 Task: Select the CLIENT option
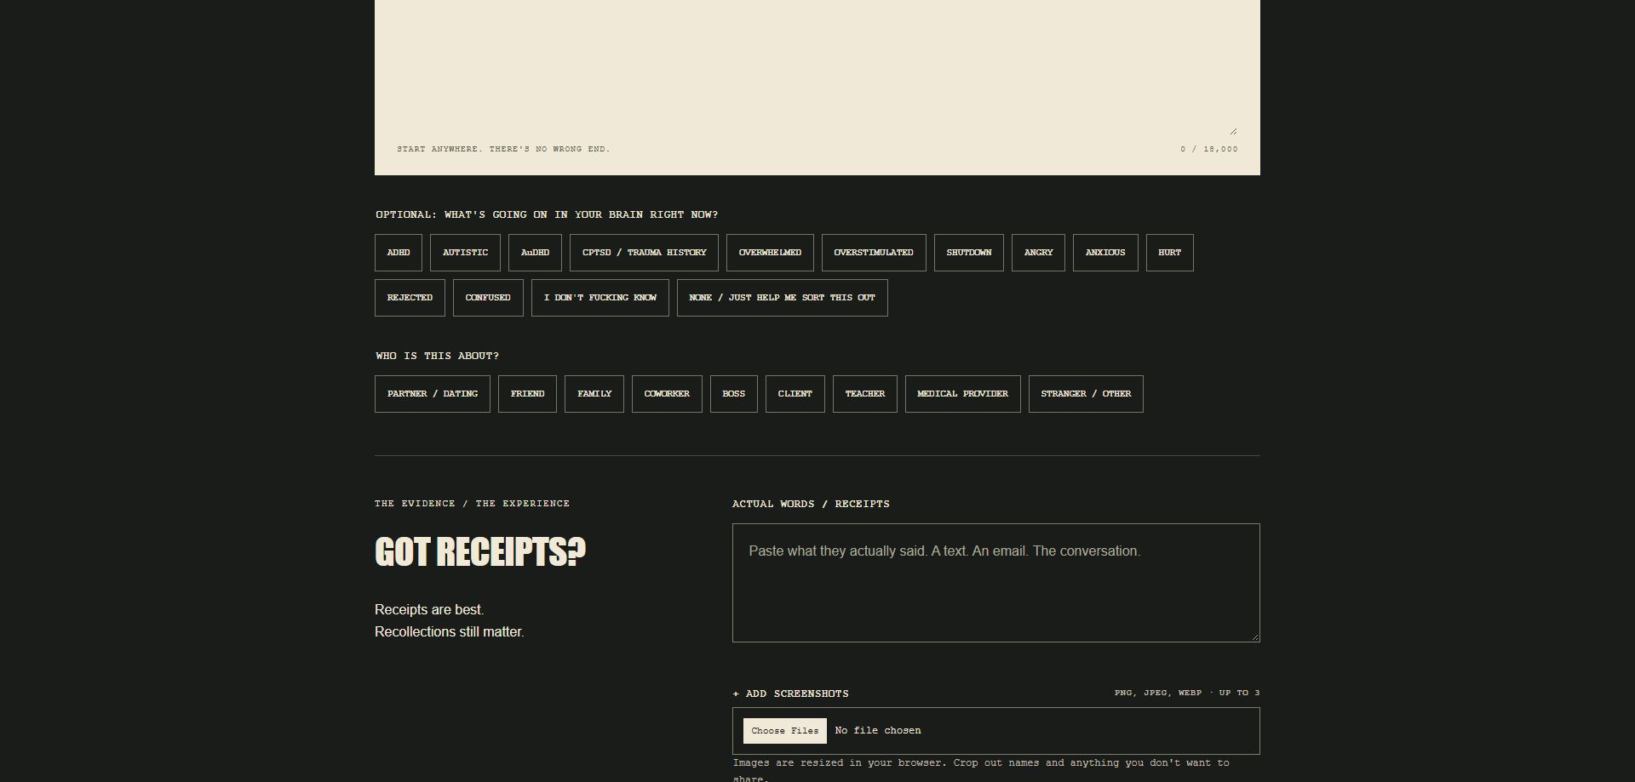(795, 394)
